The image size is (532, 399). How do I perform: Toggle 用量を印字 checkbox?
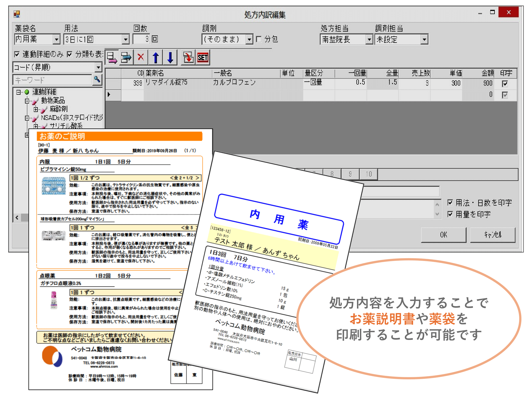click(x=450, y=214)
